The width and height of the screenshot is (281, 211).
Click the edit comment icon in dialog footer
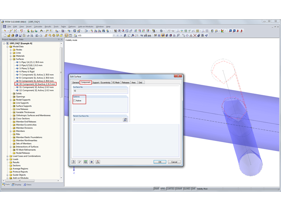[79, 162]
